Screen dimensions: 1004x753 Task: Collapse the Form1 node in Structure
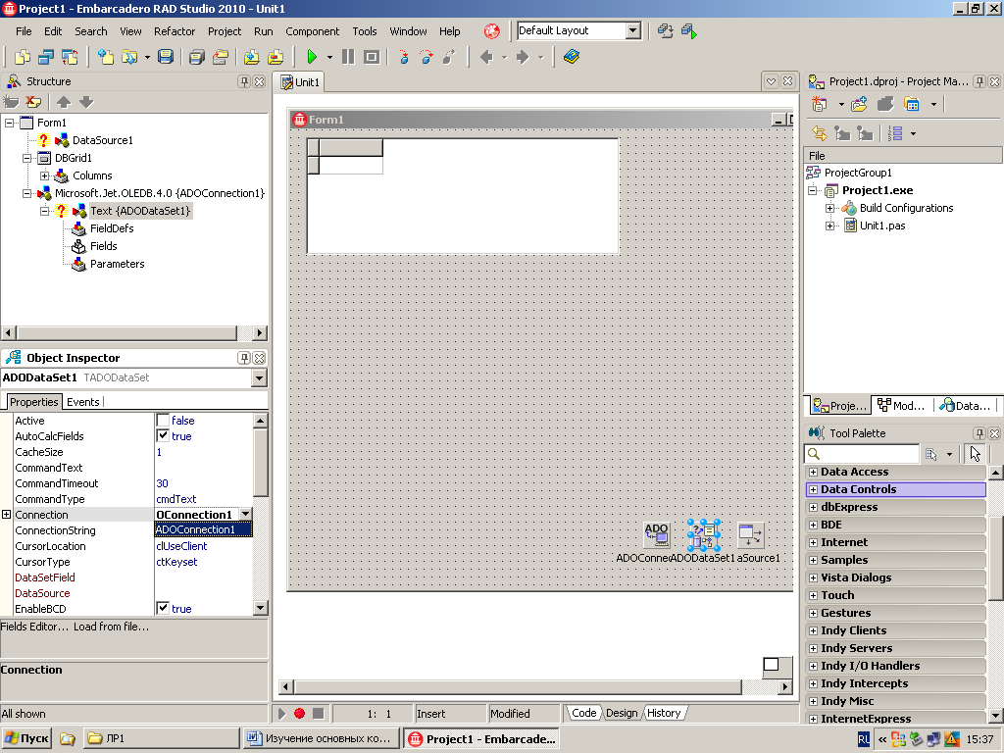(x=10, y=123)
